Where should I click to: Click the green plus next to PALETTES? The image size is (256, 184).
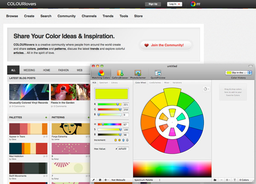[x=46, y=118]
